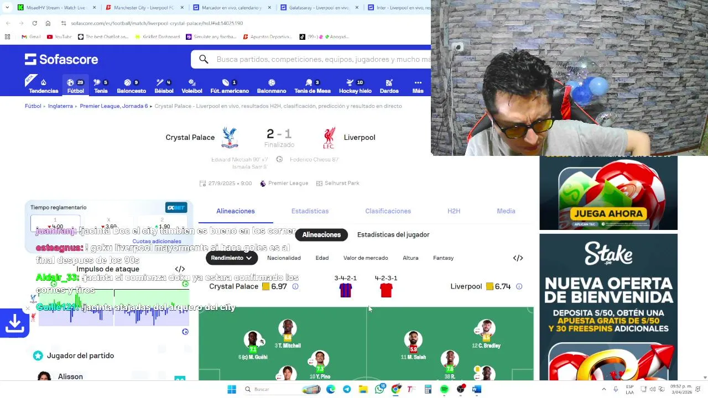Open the Hockey hielo section
The width and height of the screenshot is (708, 398).
[x=355, y=86]
